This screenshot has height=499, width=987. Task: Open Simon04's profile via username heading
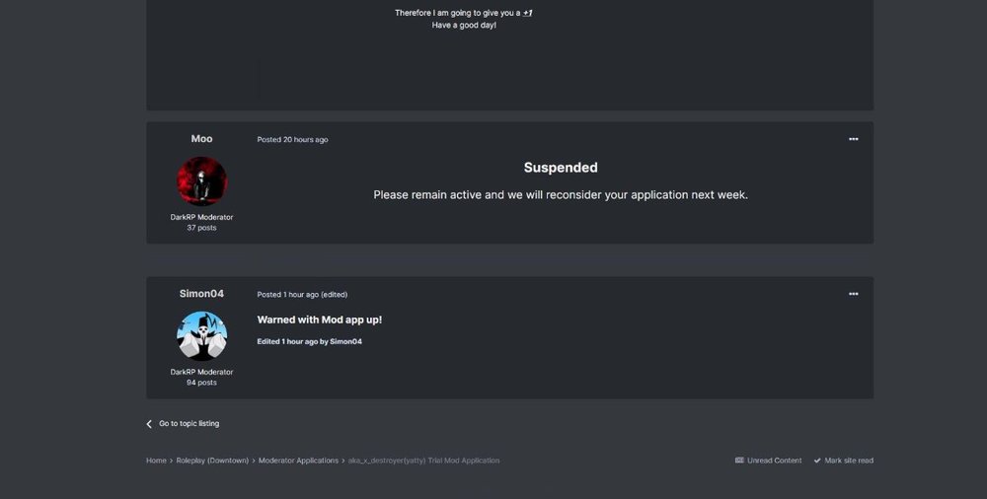201,294
